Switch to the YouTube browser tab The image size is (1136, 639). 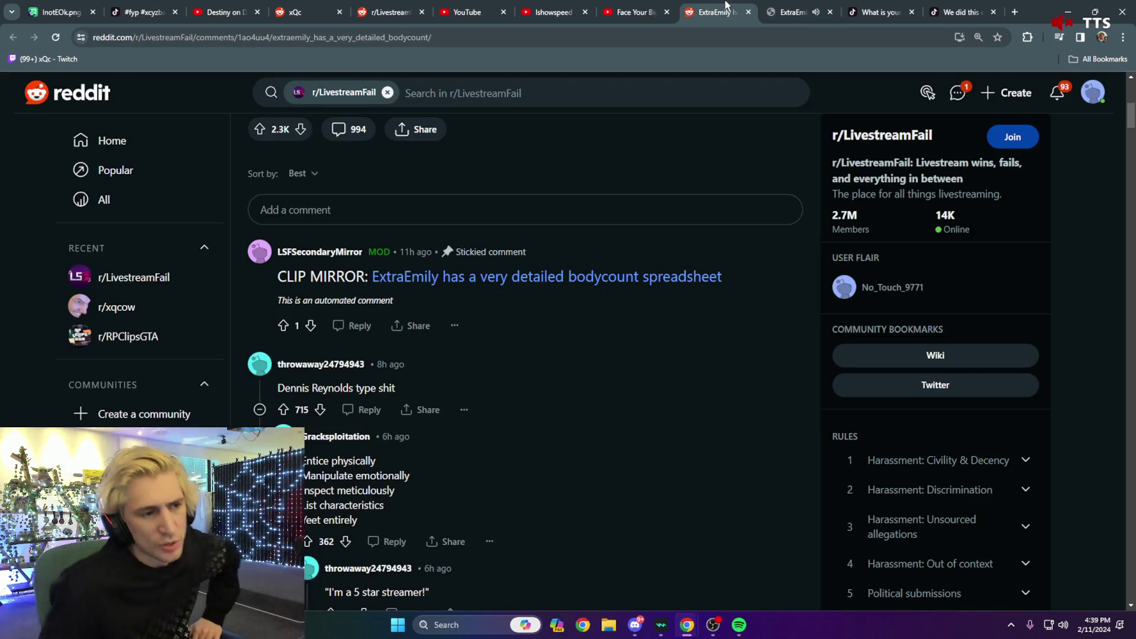[467, 12]
